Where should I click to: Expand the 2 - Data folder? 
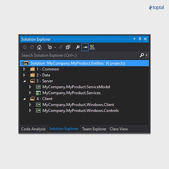(24, 75)
